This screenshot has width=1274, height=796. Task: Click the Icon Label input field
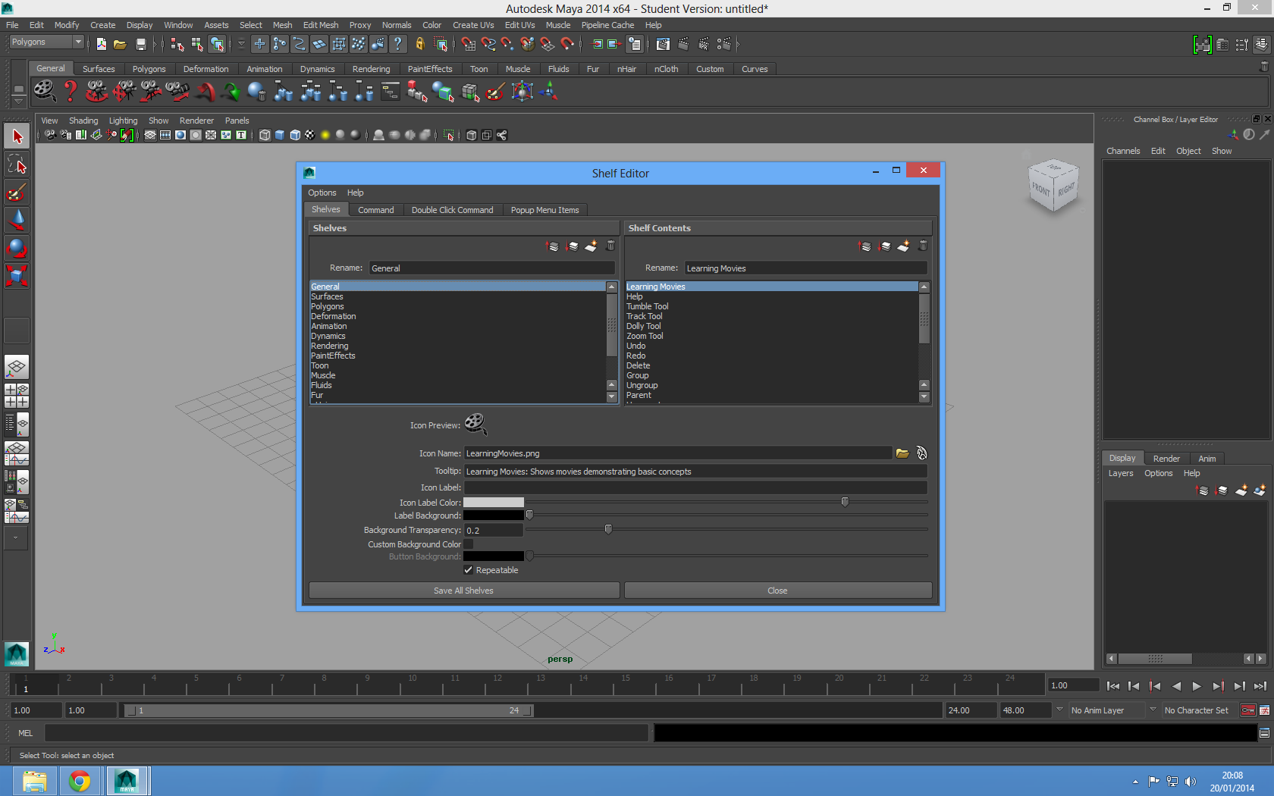coord(695,487)
